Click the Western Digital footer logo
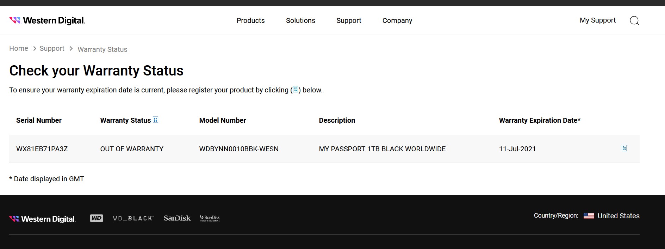The height and width of the screenshot is (249, 665). click(x=43, y=219)
